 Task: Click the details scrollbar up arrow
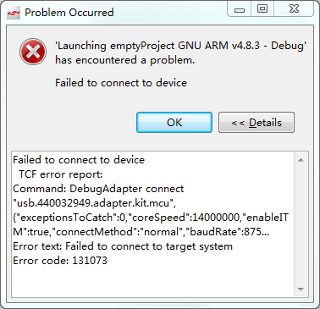pos(301,160)
